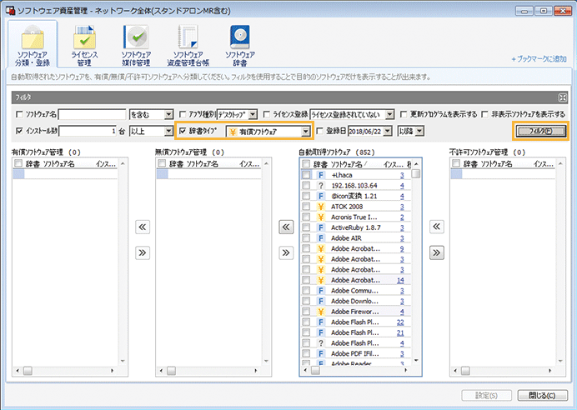
Task: Move selection left from 不許可ソフトウェア管理
Action: [437, 227]
